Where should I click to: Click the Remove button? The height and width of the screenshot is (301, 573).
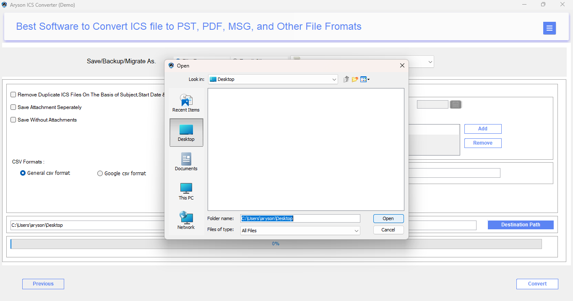(483, 143)
